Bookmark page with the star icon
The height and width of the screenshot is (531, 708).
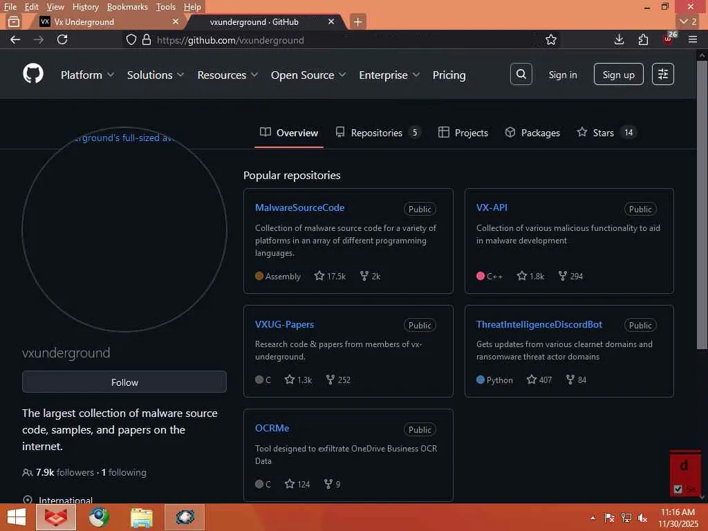coord(551,39)
